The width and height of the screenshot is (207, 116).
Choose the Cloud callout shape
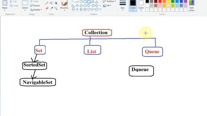97,9
